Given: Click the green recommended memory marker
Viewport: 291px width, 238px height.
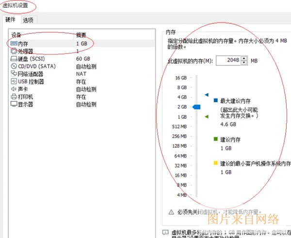Looking at the screenshot, I should pyautogui.click(x=207, y=117).
